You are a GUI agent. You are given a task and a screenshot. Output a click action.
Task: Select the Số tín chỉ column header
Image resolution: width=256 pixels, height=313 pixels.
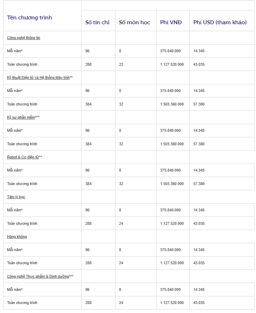[97, 22]
